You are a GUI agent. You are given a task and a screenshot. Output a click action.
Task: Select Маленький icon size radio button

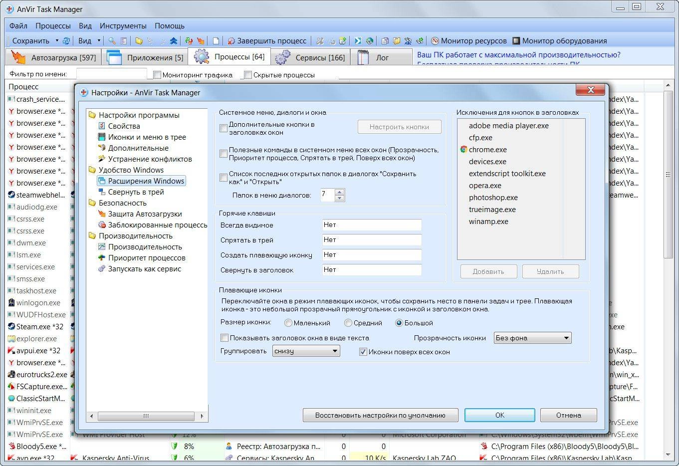[288, 323]
